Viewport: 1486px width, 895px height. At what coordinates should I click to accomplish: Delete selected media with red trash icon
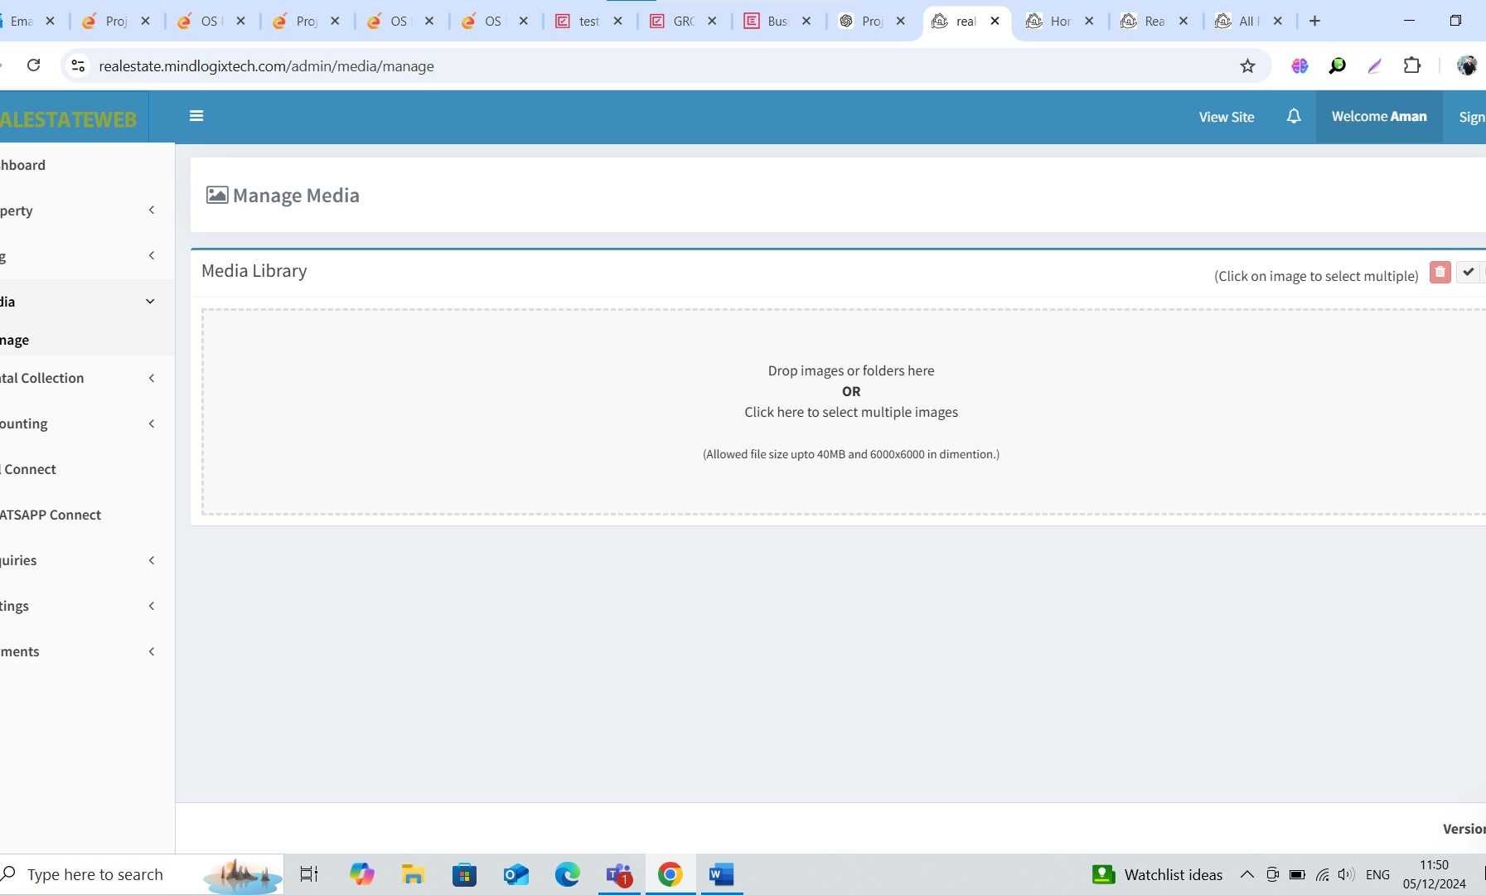pyautogui.click(x=1440, y=273)
